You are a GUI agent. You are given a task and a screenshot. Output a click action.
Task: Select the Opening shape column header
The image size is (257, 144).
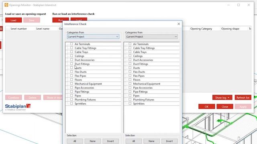(x=230, y=29)
